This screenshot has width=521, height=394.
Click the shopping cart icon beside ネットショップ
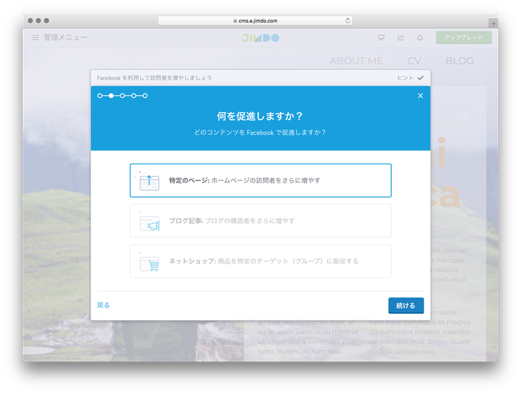point(148,263)
